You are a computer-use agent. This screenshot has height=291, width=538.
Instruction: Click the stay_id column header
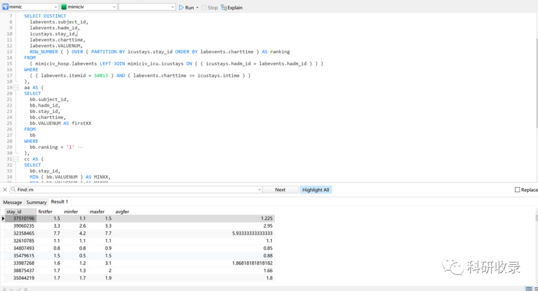pos(20,212)
